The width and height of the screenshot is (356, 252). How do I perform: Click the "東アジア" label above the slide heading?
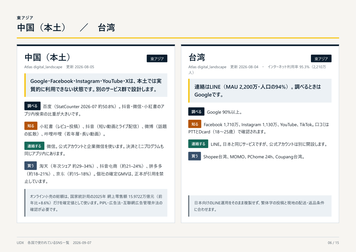pyautogui.click(x=25, y=18)
